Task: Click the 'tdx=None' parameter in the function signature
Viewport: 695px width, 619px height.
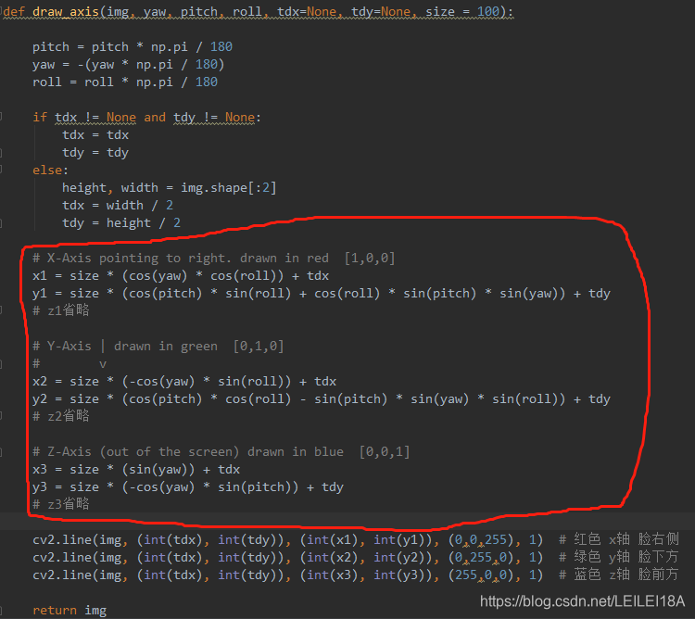Action: pyautogui.click(x=307, y=12)
